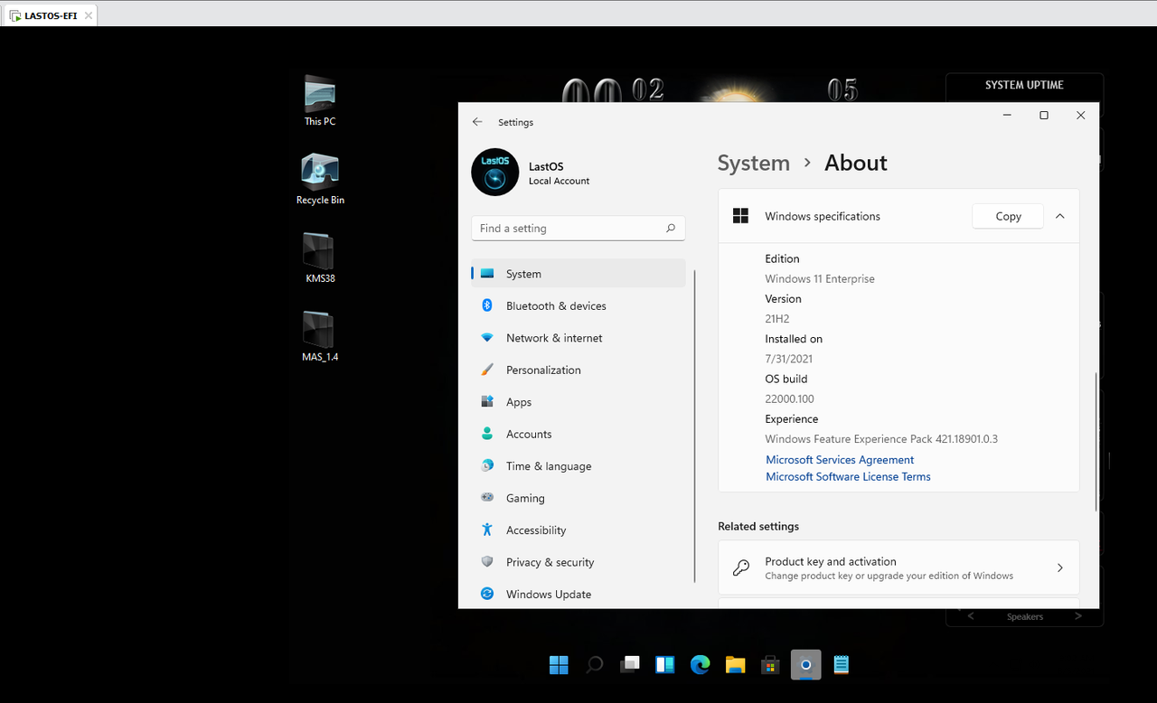Click the System breadcrumb in header
The height and width of the screenshot is (703, 1157).
[754, 163]
